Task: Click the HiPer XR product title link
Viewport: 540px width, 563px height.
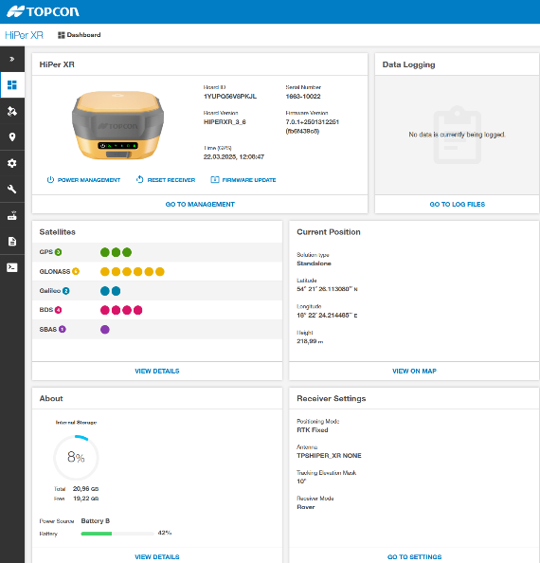Action: tap(24, 35)
